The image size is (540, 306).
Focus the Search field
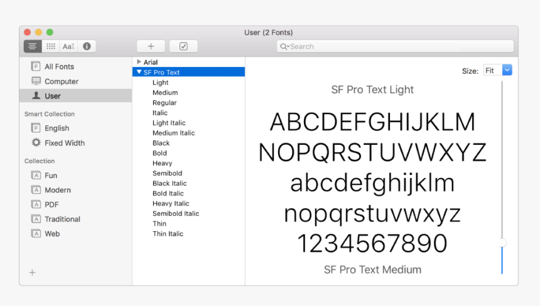point(395,46)
